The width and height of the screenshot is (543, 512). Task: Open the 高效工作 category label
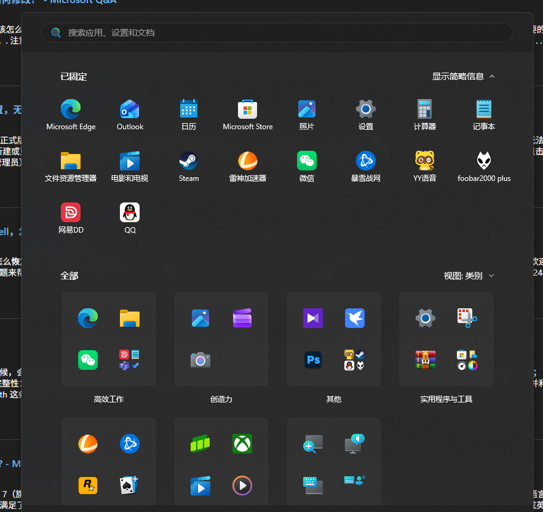[x=109, y=399]
